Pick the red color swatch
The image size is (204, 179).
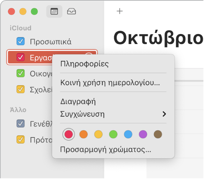(68, 134)
